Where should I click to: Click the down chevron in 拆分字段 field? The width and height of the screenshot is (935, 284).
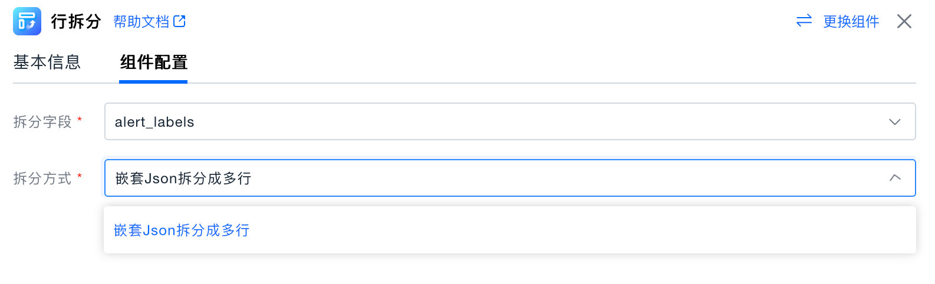(894, 122)
